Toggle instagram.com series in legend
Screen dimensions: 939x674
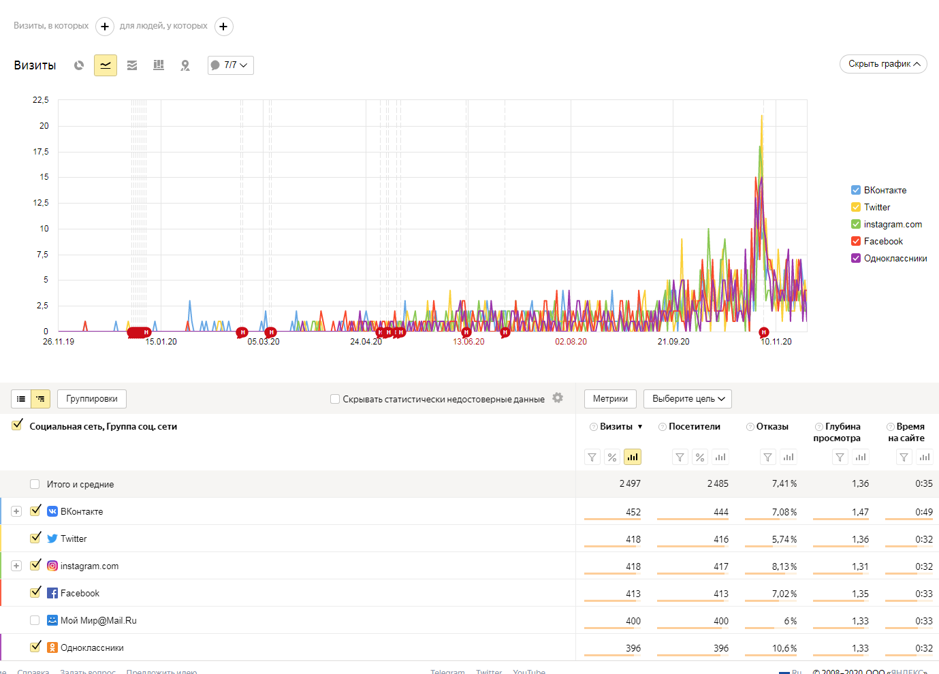pos(856,224)
